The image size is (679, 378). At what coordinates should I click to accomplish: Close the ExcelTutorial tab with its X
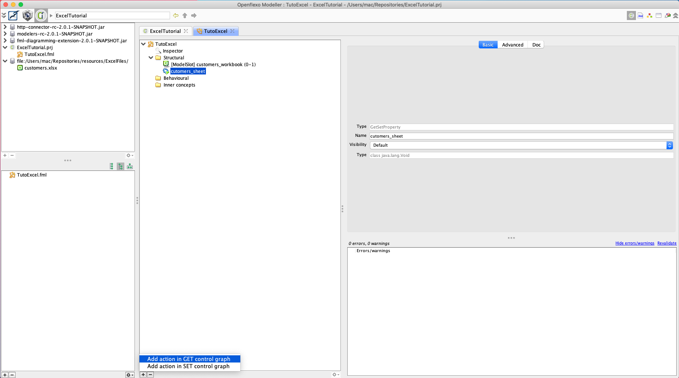tap(186, 31)
